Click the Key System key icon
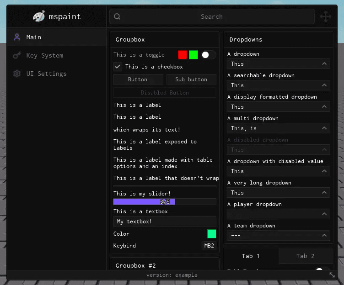 click(x=17, y=55)
